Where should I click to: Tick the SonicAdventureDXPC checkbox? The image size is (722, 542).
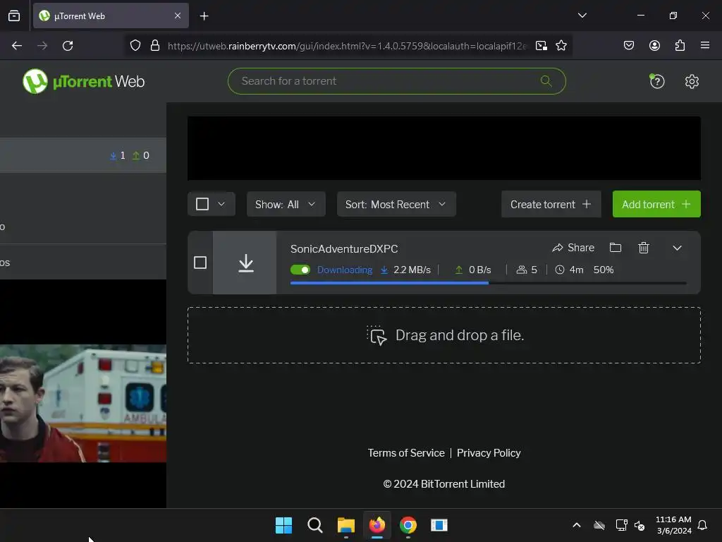pyautogui.click(x=200, y=263)
